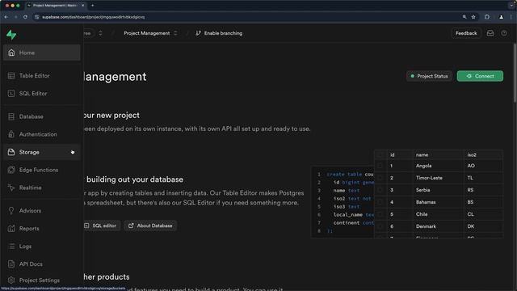Viewport: 517px width, 291px height.
Task: Open the Table Editor
Action: tap(41, 75)
